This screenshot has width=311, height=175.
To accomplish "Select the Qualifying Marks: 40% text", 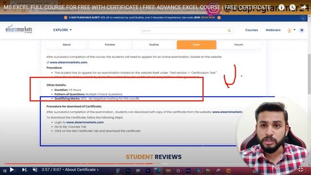I will pyautogui.click(x=70, y=99).
